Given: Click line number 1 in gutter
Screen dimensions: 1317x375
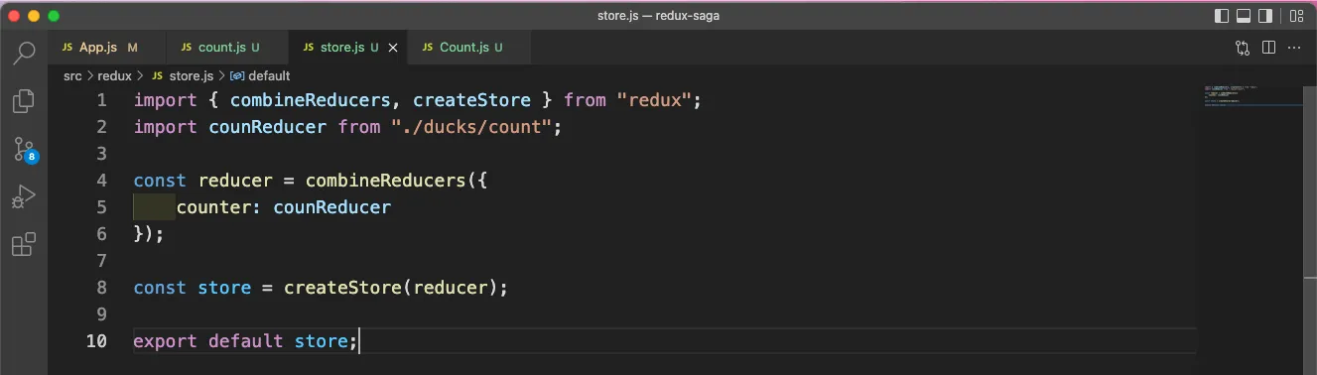Looking at the screenshot, I should (x=101, y=100).
